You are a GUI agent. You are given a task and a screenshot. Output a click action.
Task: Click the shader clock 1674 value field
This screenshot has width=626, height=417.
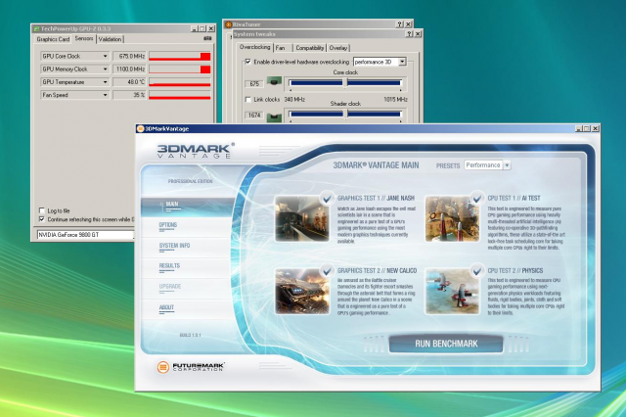[254, 116]
